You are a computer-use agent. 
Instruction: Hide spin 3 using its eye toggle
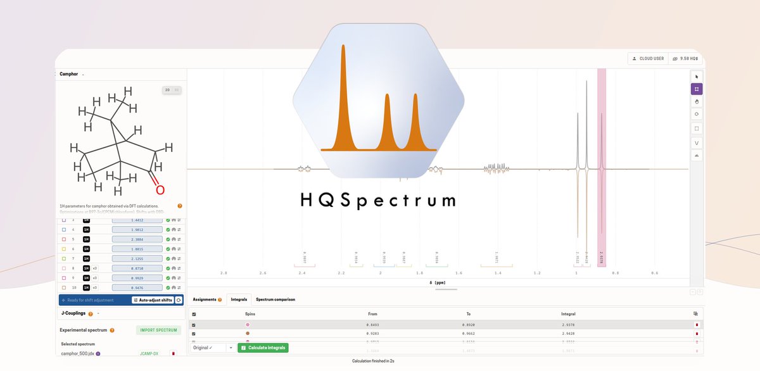pos(174,220)
